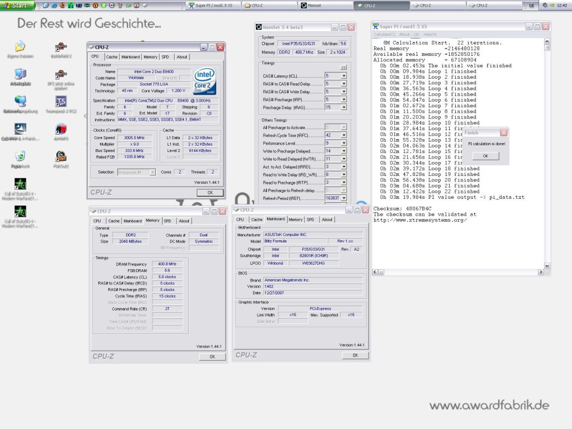This screenshot has height=429, width=572.
Task: Click OK in CPU-Z Memory window
Action: [x=212, y=357]
